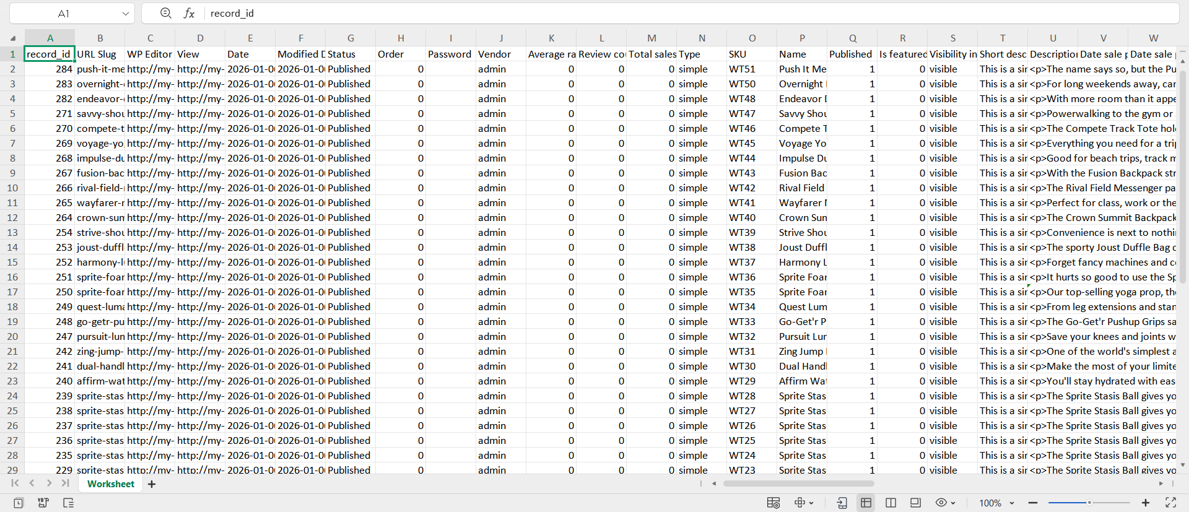Click the VB macro icon in status bar

tap(43, 503)
